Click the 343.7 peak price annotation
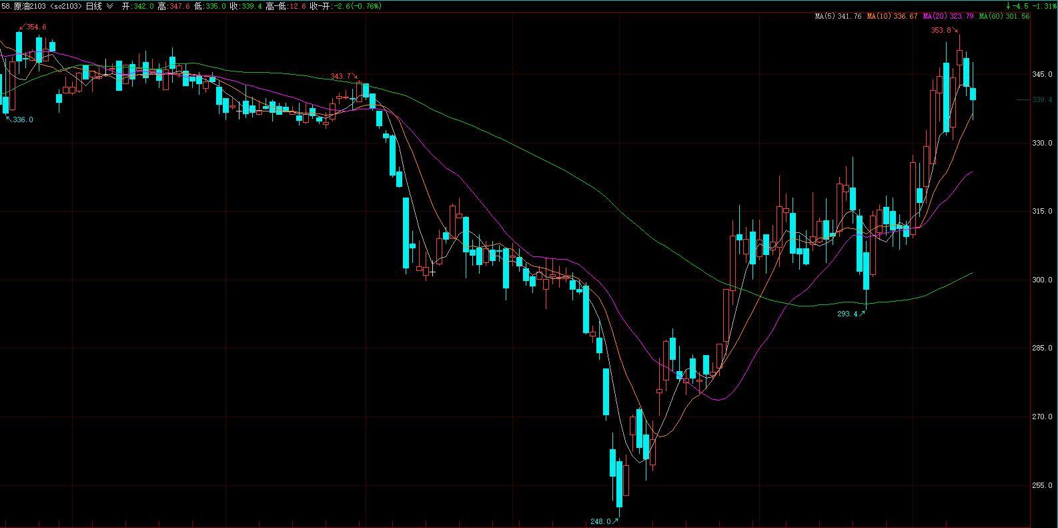 tap(340, 77)
